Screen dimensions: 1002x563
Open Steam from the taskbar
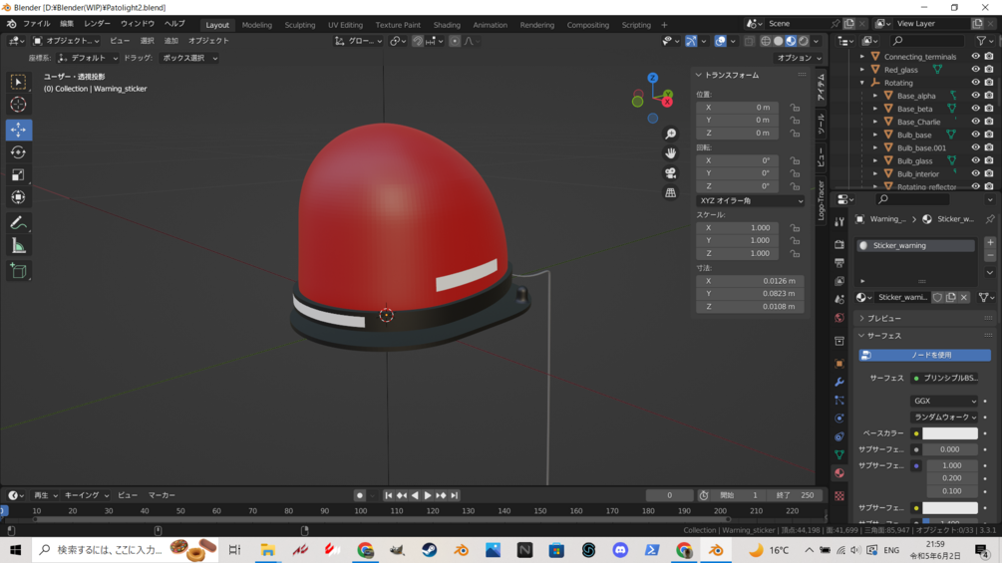429,550
